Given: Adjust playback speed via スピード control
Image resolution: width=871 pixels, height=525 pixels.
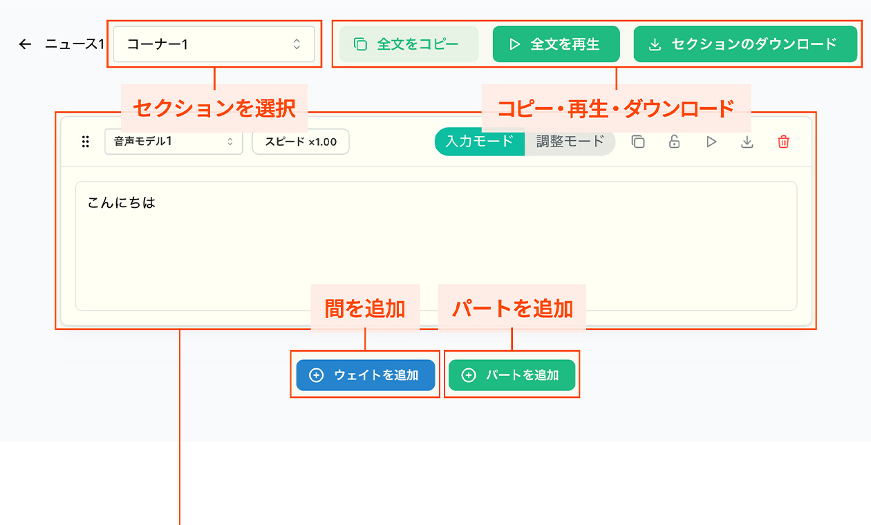Looking at the screenshot, I should pos(300,142).
